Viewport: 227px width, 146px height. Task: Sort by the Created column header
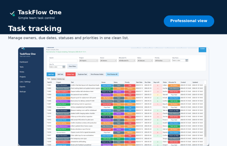183,82
